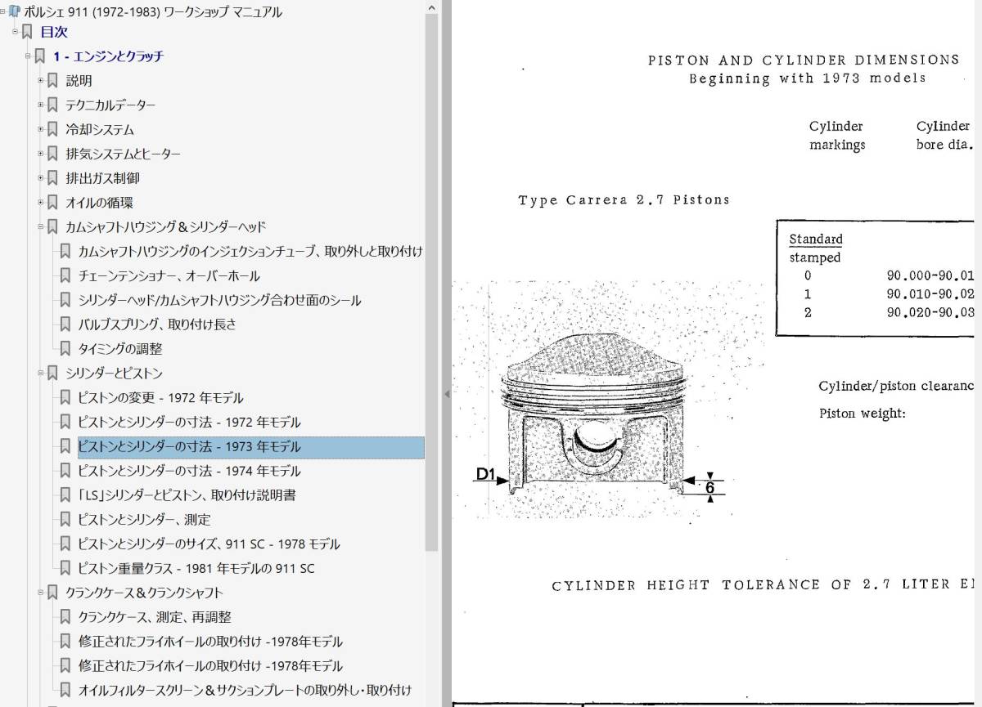Click the Standard stamped table header
Viewport: 982px width, 707px height.
tap(815, 248)
